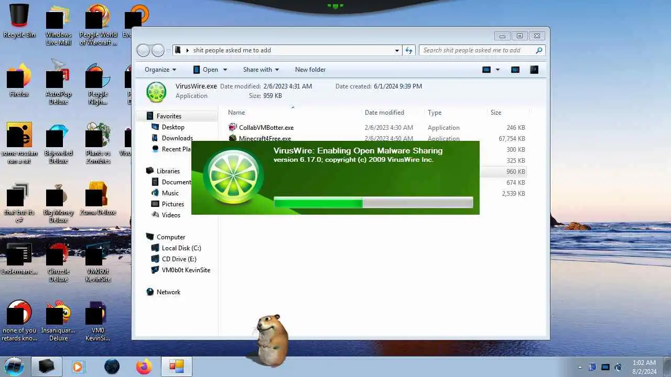Select Desktop under Favorites
The image size is (671, 377).
coord(173,127)
